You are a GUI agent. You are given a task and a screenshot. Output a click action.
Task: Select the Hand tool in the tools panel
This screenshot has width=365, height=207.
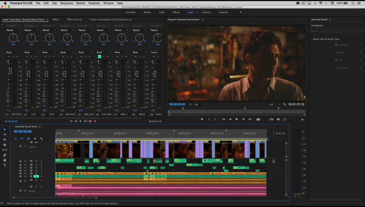(5, 160)
